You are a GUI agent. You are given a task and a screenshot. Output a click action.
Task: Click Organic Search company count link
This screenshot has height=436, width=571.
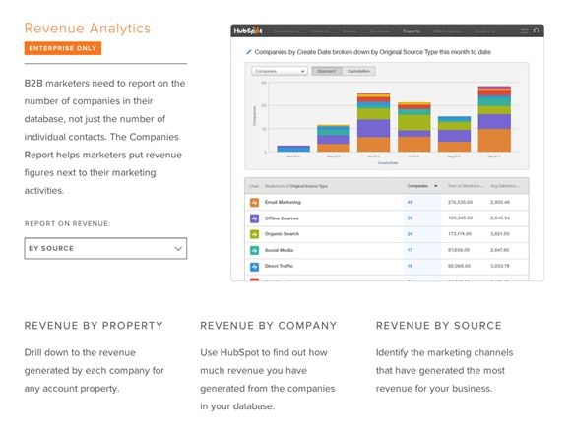coord(410,234)
